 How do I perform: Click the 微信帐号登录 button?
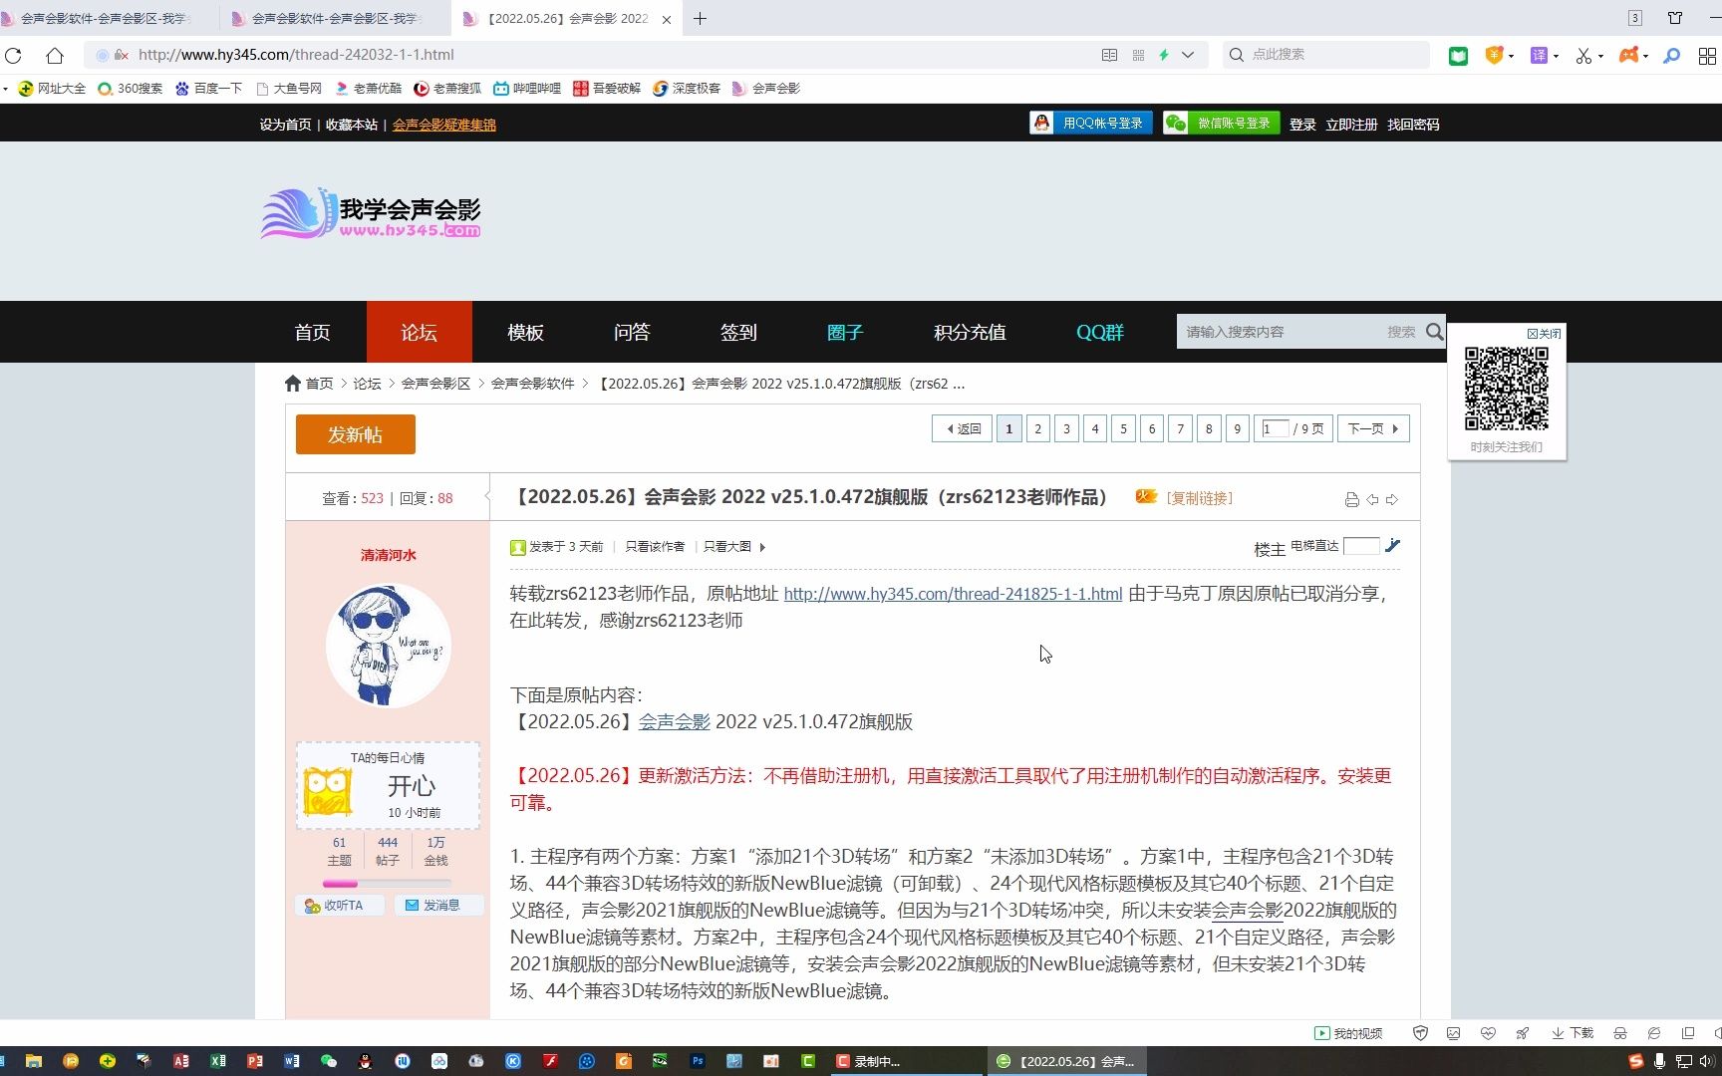1222,123
